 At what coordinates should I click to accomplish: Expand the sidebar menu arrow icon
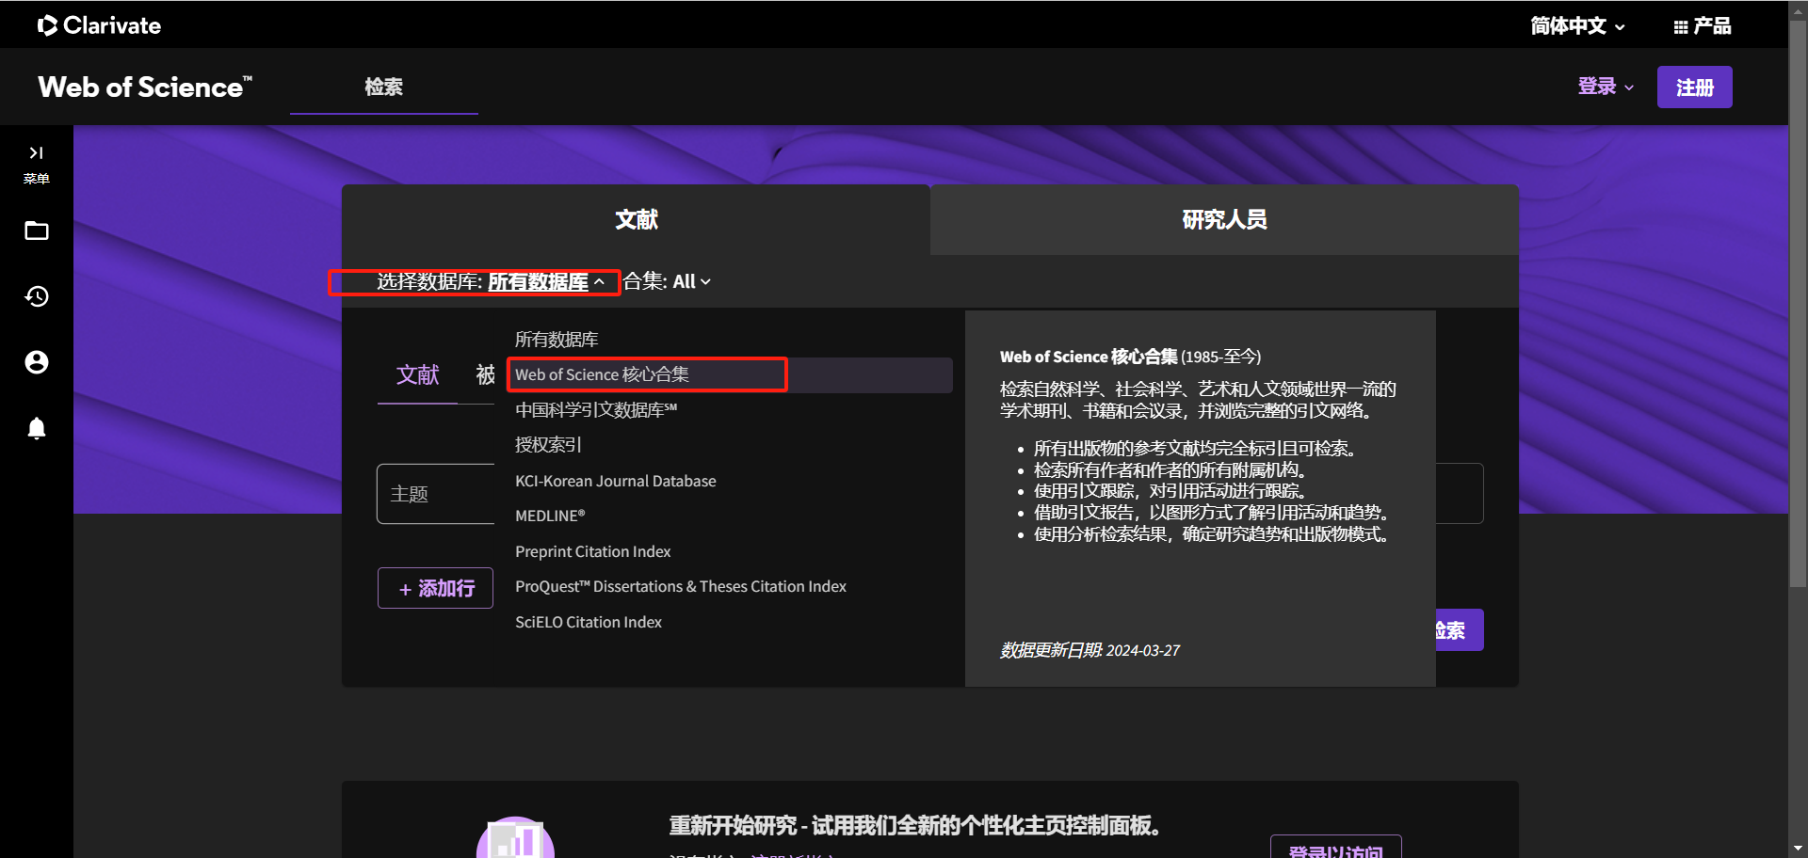(37, 152)
